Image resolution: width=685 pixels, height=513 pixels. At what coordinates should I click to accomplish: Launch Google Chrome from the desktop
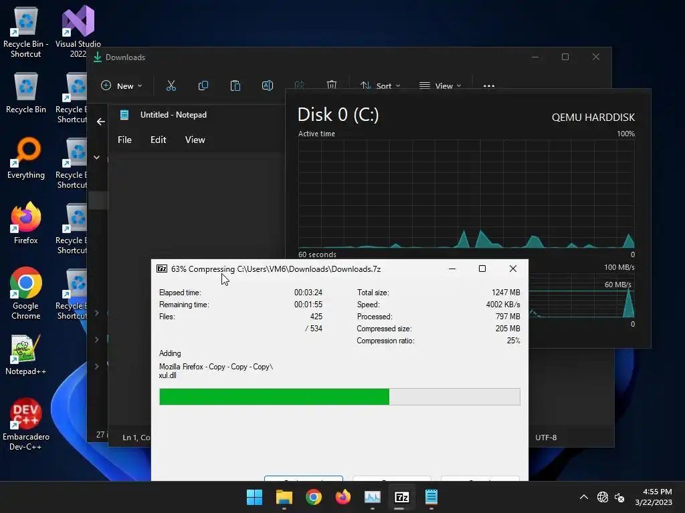click(26, 293)
